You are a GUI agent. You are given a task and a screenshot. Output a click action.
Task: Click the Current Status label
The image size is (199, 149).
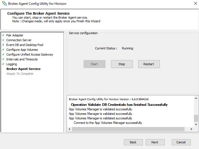pos(106,48)
